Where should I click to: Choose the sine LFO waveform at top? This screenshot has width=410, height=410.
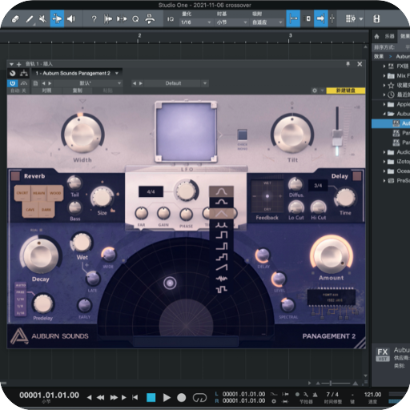pos(221,191)
